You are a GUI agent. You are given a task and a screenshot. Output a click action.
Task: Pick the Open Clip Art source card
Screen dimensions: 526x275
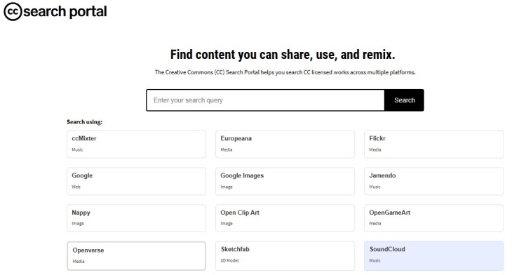(x=285, y=218)
